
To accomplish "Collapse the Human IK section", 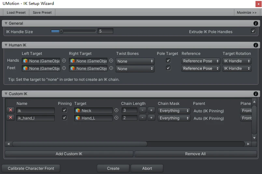I will 6,45.
